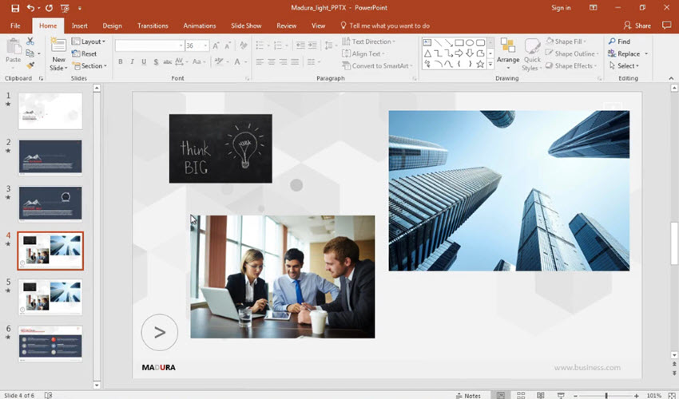Click the zoom slider handle
The image size is (679, 399).
pos(606,395)
